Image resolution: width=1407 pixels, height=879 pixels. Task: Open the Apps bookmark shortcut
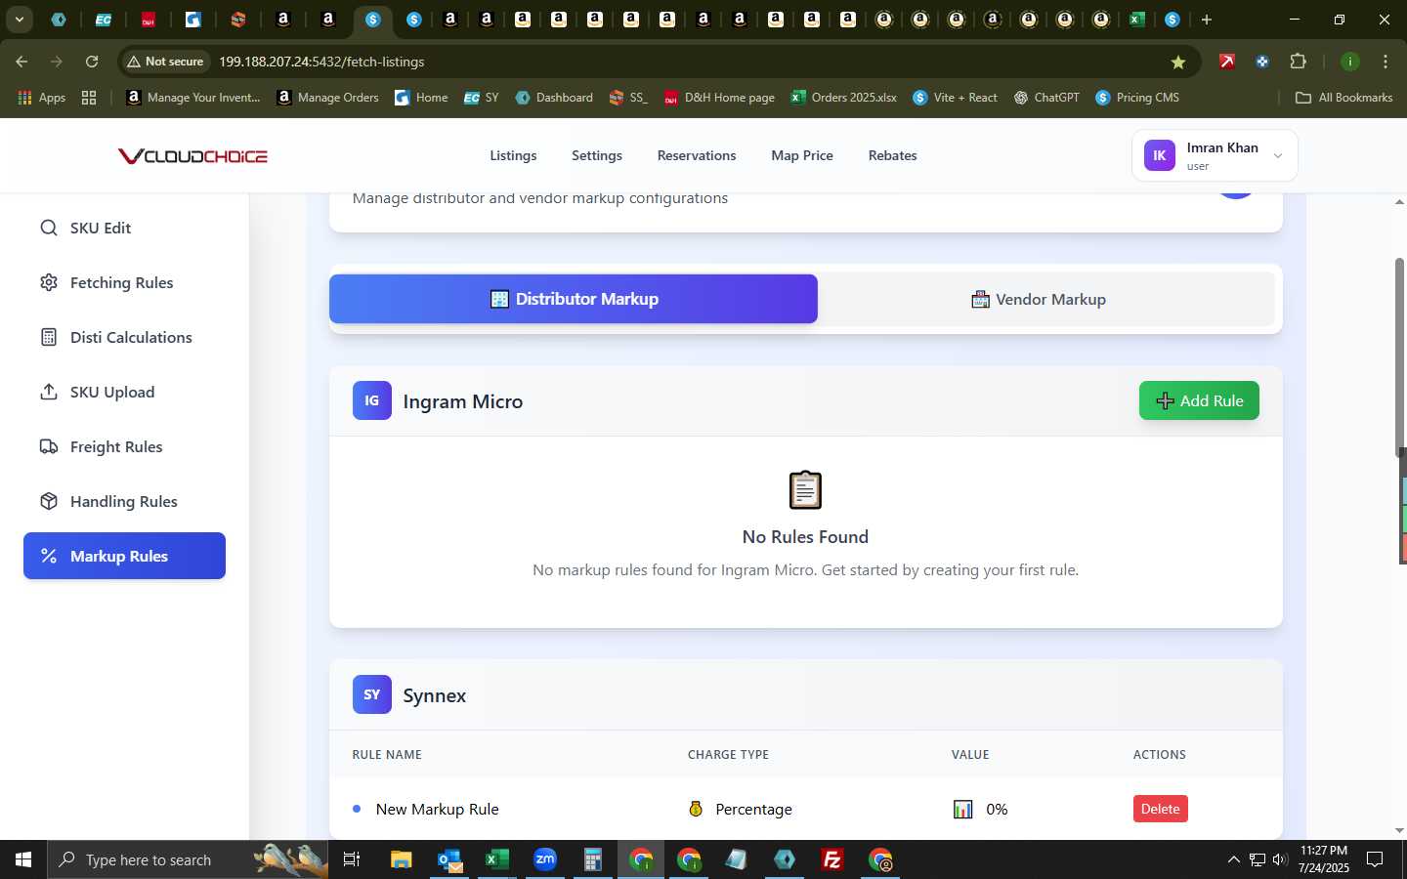[x=41, y=98]
